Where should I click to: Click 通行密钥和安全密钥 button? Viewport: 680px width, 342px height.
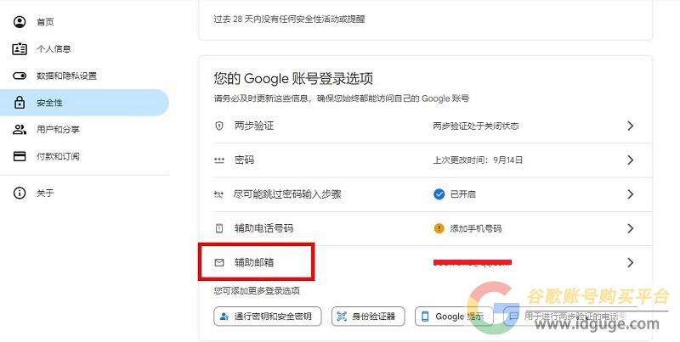pyautogui.click(x=268, y=317)
